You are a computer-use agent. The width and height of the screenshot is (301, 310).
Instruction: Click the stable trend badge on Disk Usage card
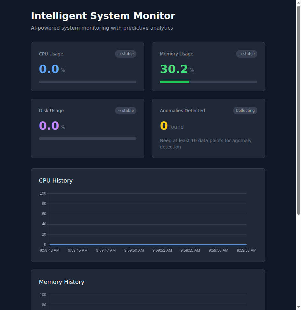pos(125,111)
